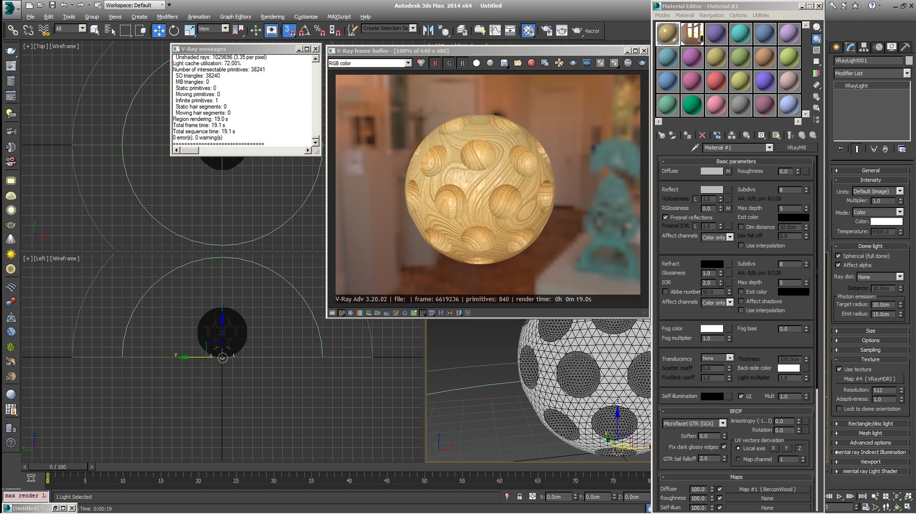Select the Map channel radio button
The height and width of the screenshot is (514, 916).
[x=738, y=459]
